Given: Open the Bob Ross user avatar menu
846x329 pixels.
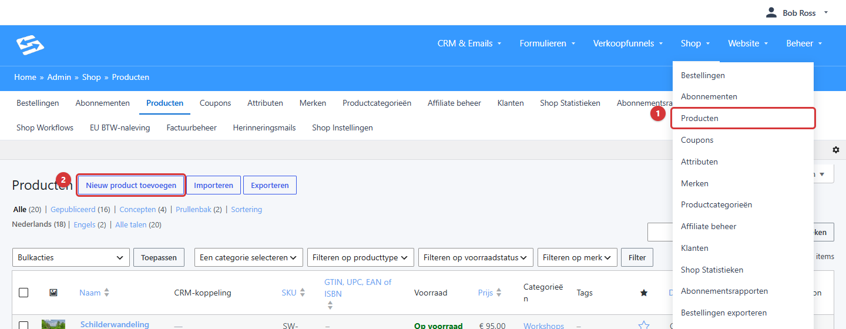Looking at the screenshot, I should coord(771,12).
